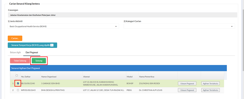Screen dimensions: 244x99
Task: Click the Jenis Aktiviti dropdown arrow
Action: (116, 27)
